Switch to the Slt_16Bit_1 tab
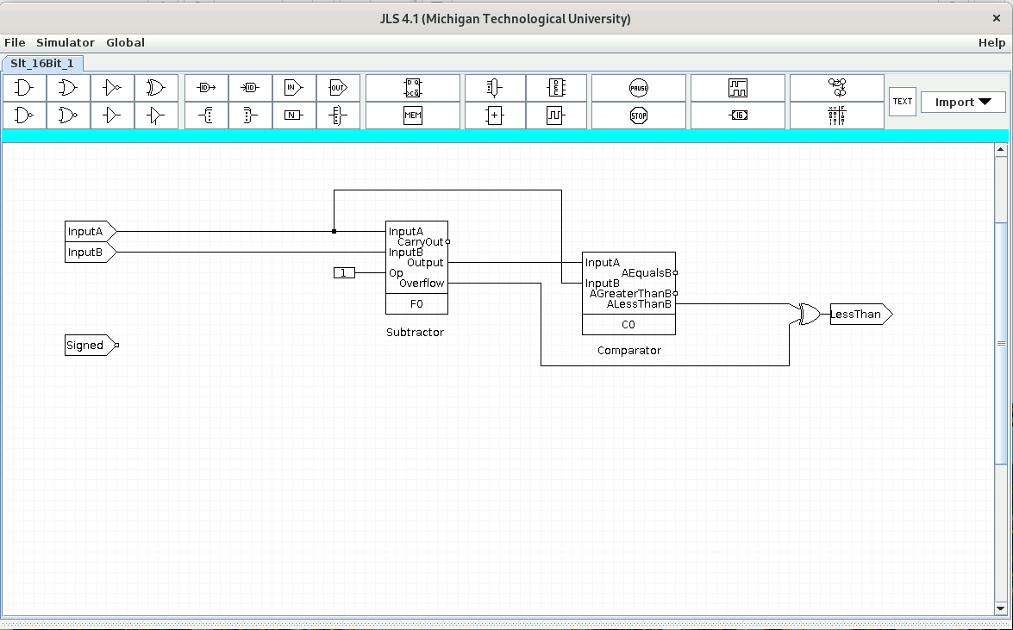1013x630 pixels. (41, 63)
